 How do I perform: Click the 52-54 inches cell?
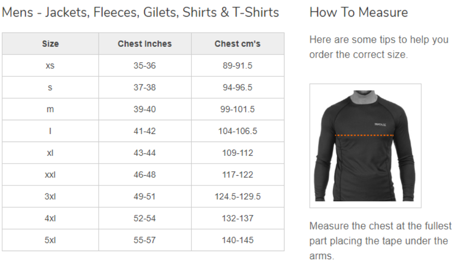[x=145, y=218]
